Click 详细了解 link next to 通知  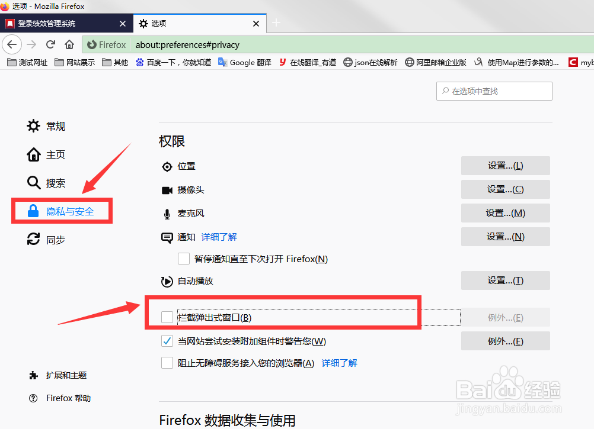pyautogui.click(x=219, y=237)
